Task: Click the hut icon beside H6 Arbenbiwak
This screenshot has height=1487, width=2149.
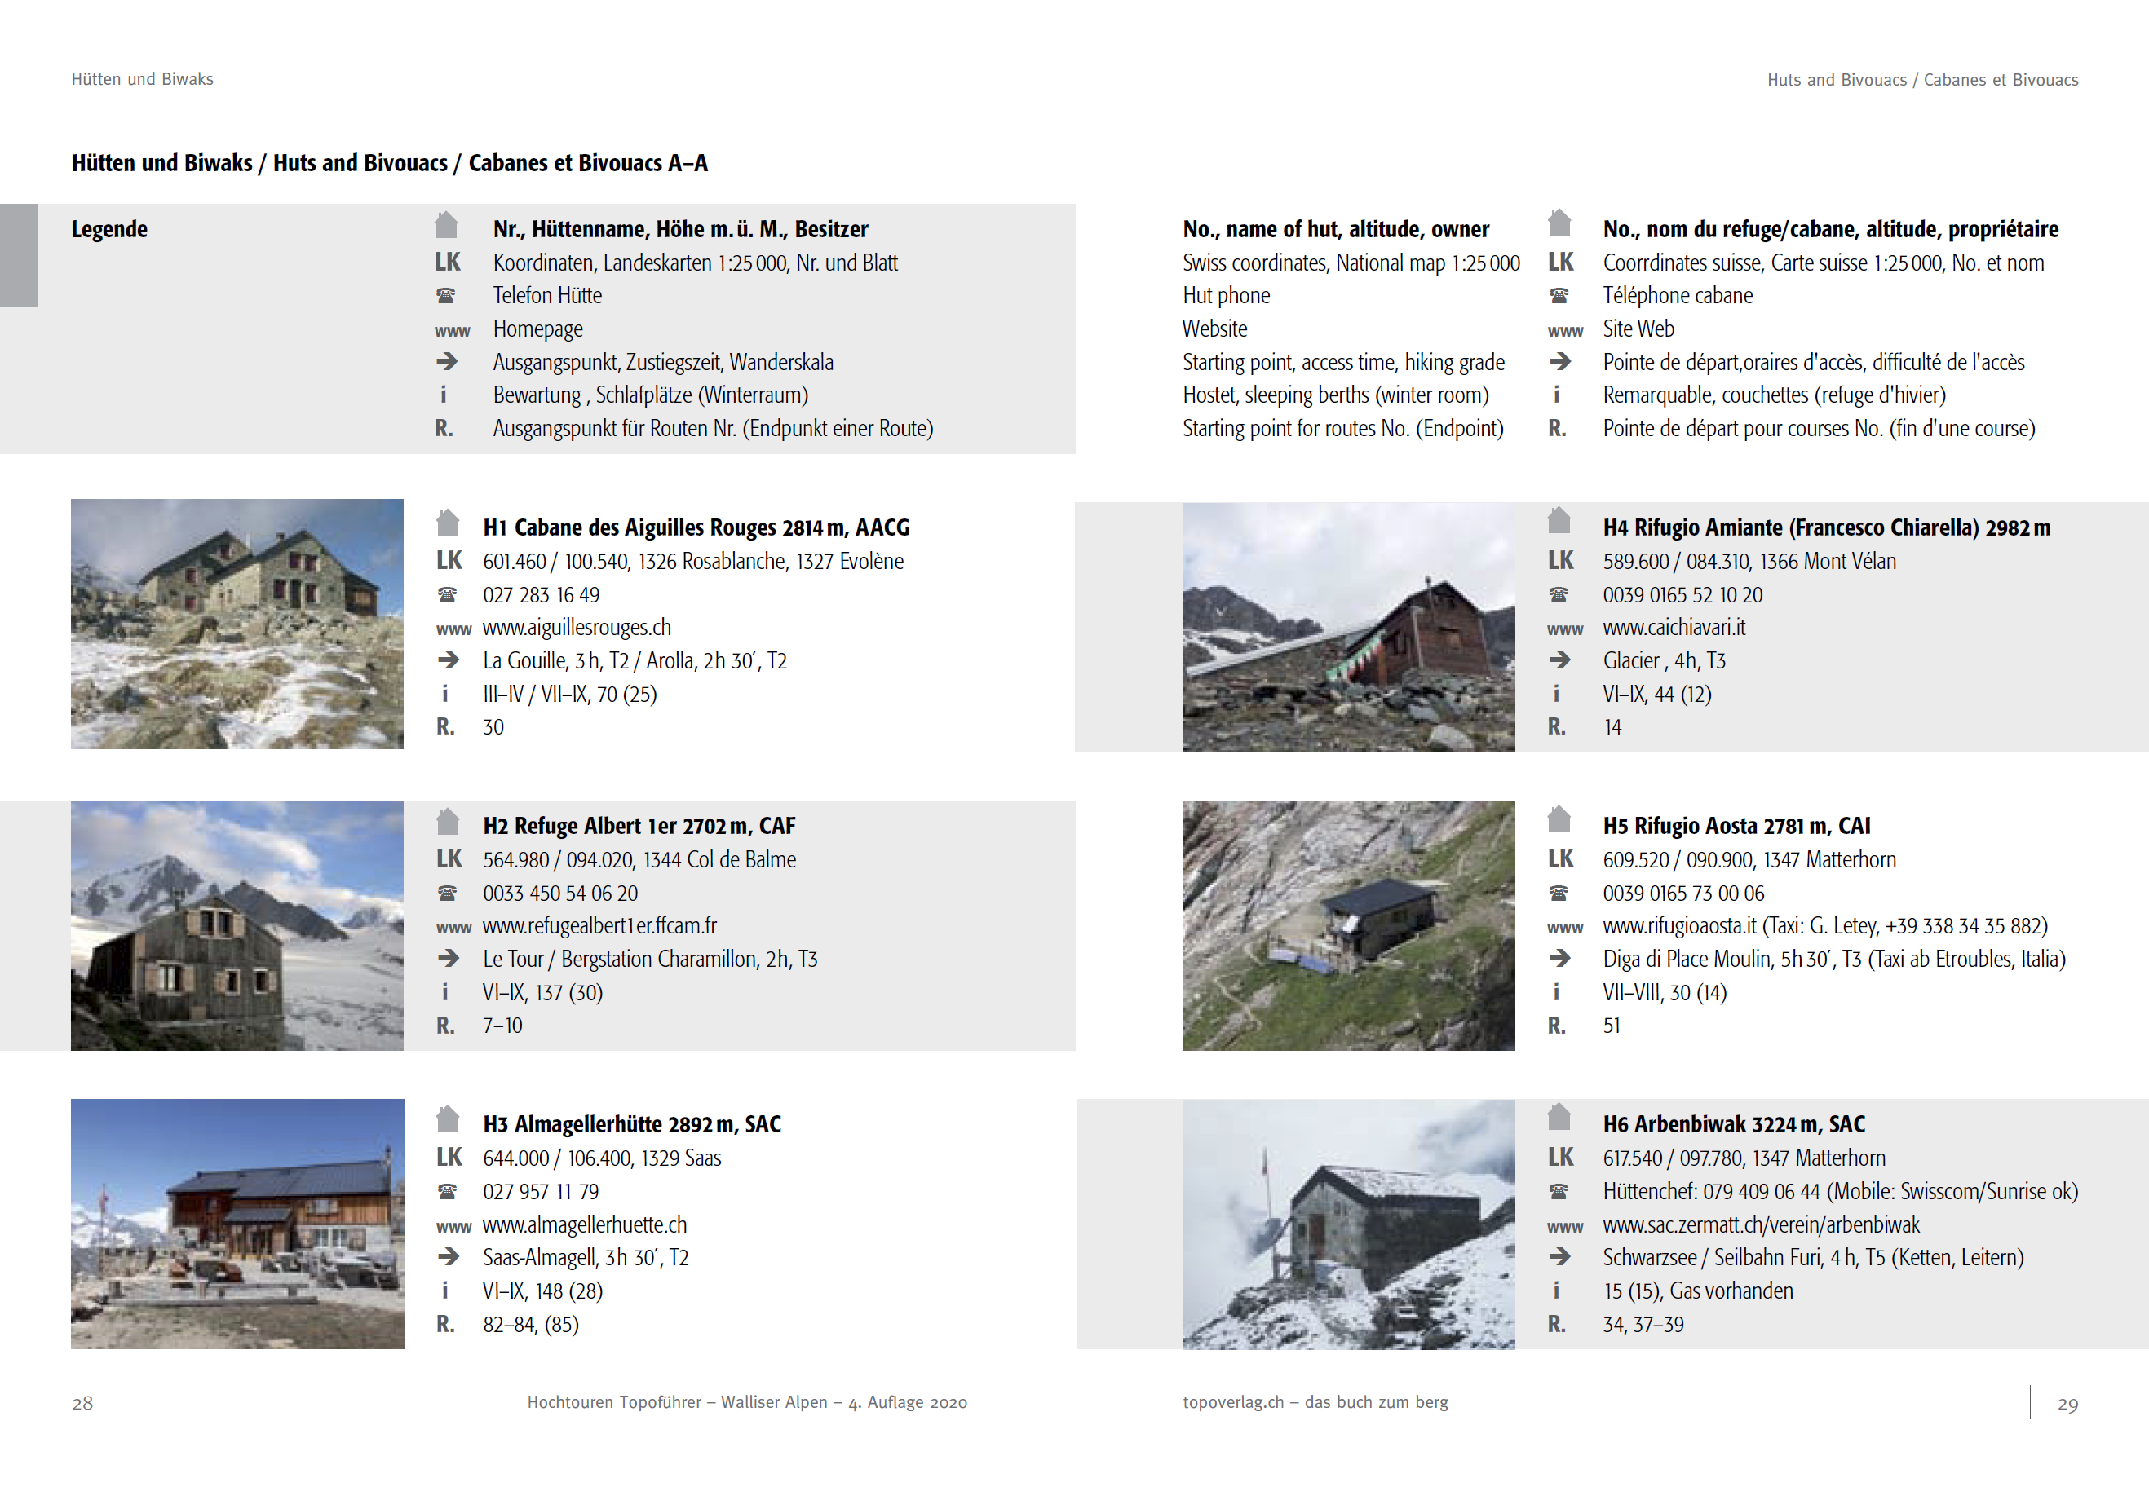Action: [x=1559, y=1117]
